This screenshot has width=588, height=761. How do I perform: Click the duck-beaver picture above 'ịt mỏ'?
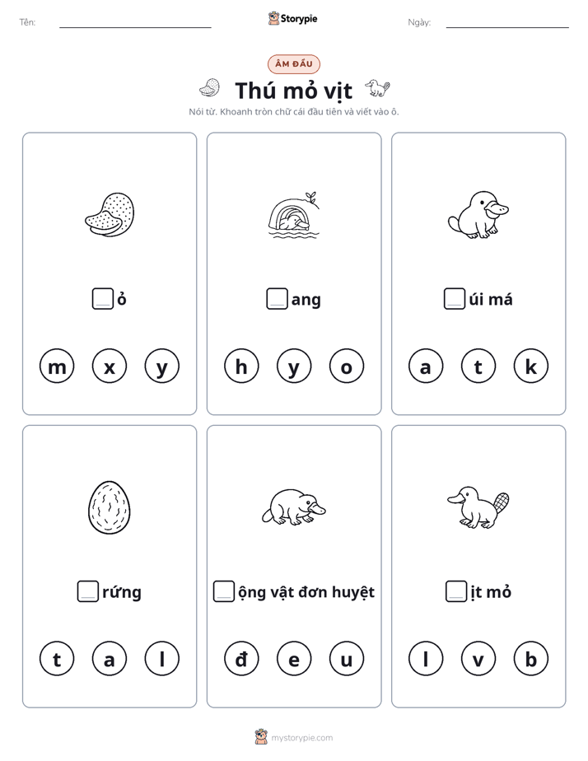click(478, 507)
